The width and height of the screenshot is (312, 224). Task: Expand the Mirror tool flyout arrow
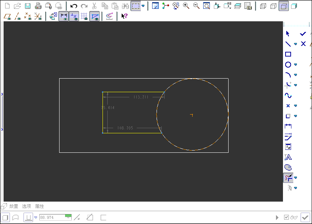[x=295, y=188]
